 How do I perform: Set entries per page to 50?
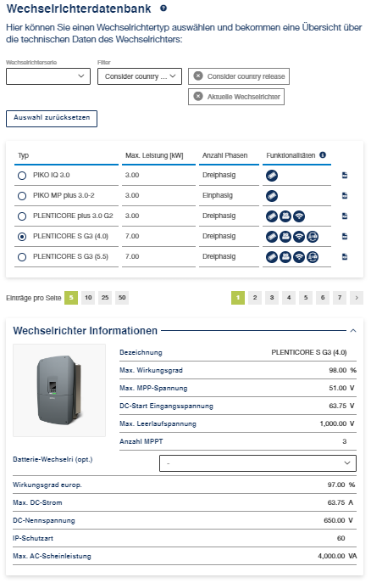tap(122, 298)
